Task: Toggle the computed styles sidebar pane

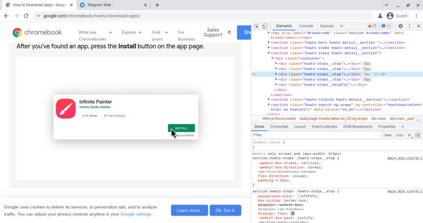Action: click(417, 135)
